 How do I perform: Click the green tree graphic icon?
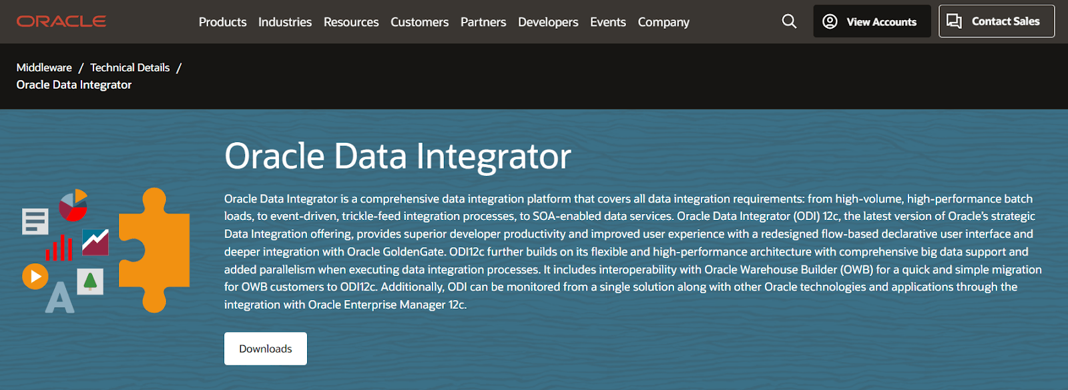pos(89,282)
